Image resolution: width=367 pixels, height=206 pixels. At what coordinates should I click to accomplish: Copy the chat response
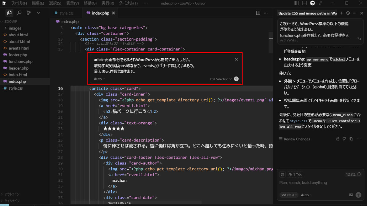pos(351,139)
